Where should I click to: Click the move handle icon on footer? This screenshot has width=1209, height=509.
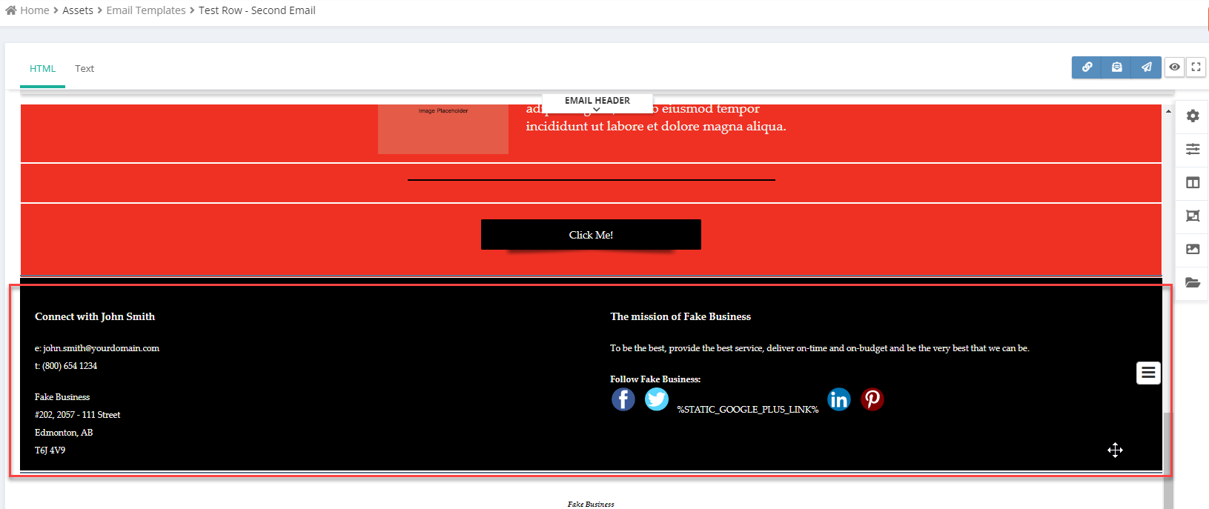click(1115, 450)
